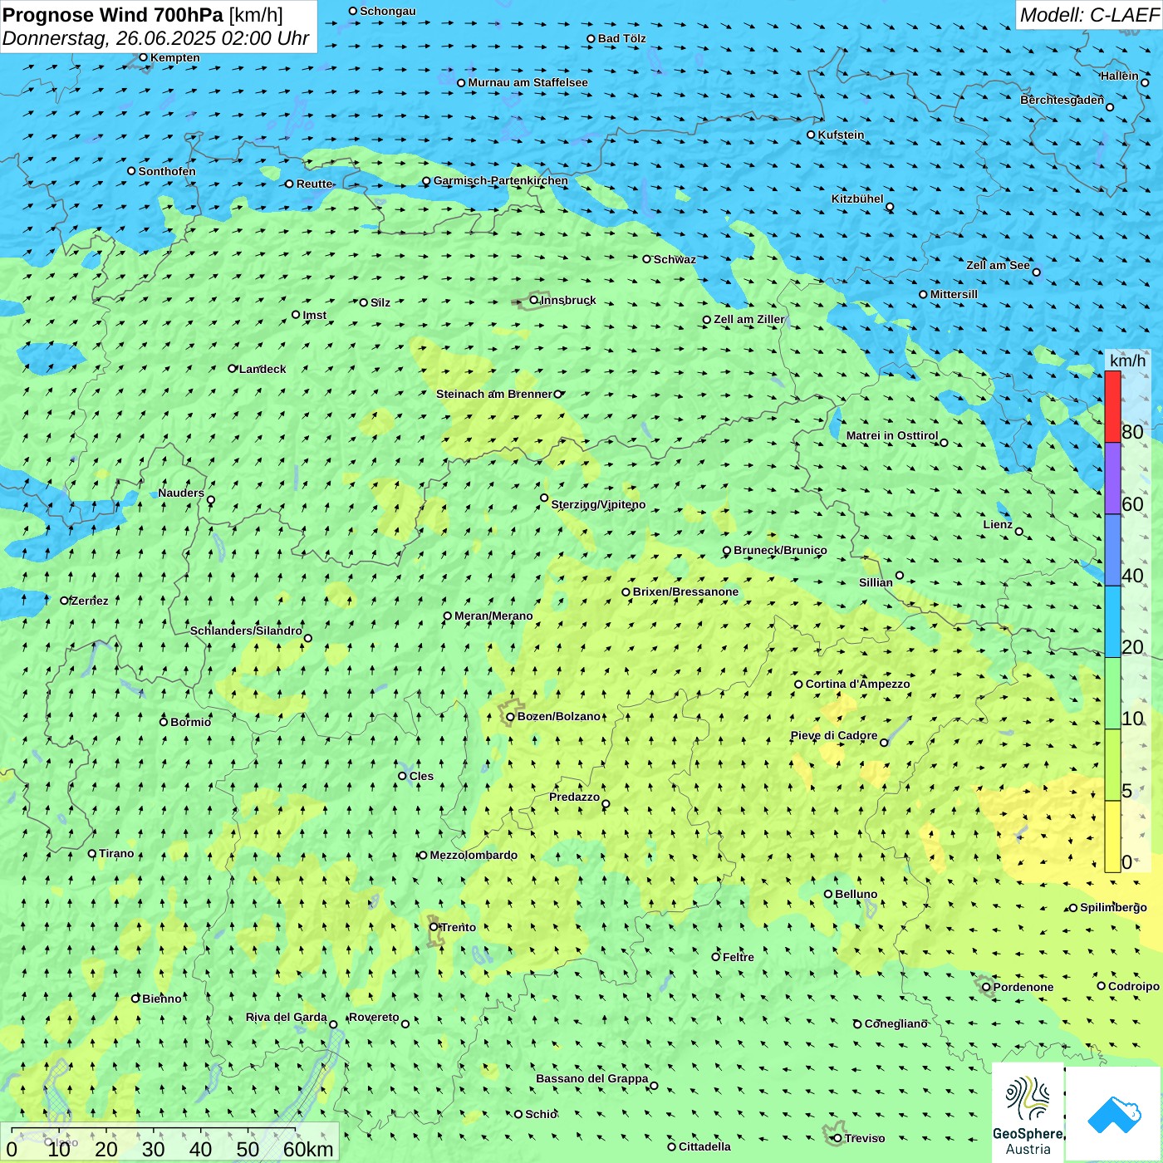
Task: Click the Kempten marker circle
Action: [x=143, y=57]
